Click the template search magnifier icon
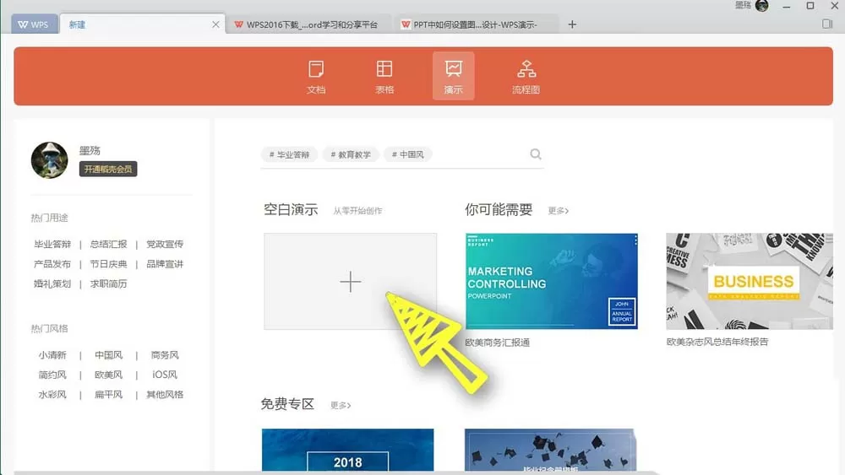The width and height of the screenshot is (845, 475). pos(535,154)
